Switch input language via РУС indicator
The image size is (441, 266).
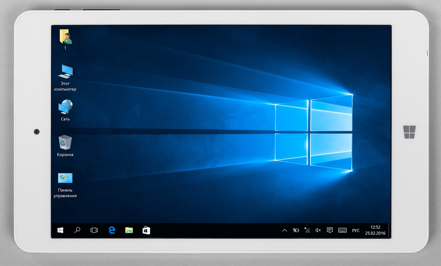356,230
